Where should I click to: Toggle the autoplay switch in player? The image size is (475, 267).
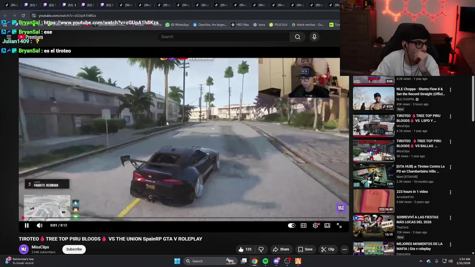292,225
